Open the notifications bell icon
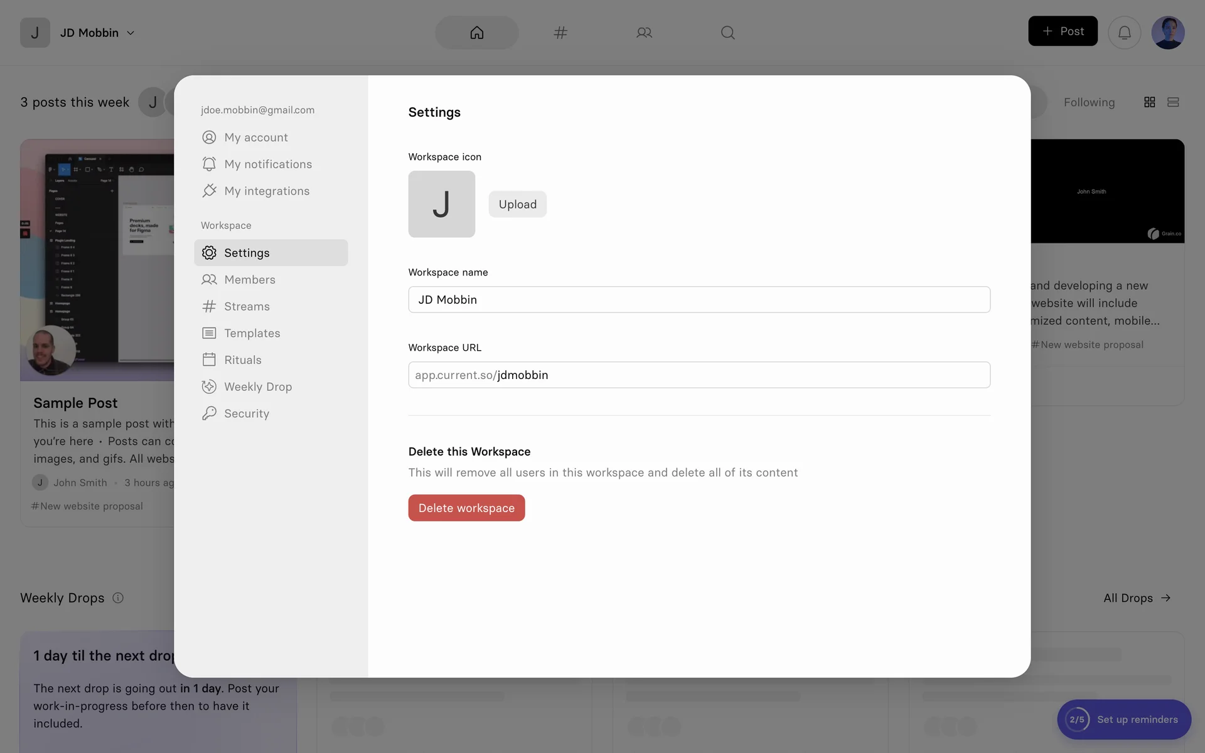The width and height of the screenshot is (1205, 753). coord(1124,33)
